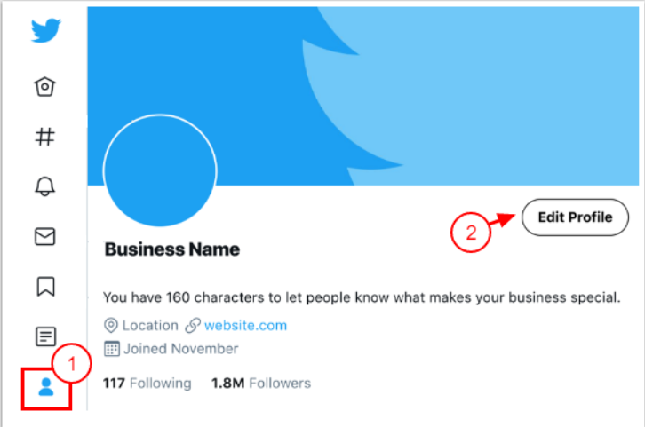Click the Twitter bird logo
Viewport: 645px width, 427px height.
45,31
